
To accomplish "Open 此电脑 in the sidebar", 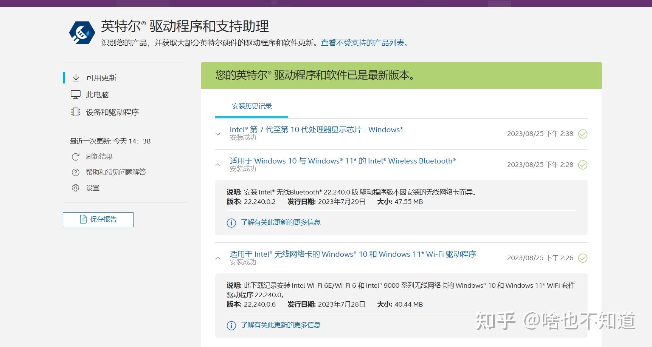I will (97, 95).
